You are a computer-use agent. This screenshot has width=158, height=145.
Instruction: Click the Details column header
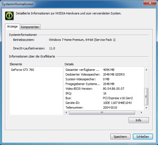click(106, 64)
